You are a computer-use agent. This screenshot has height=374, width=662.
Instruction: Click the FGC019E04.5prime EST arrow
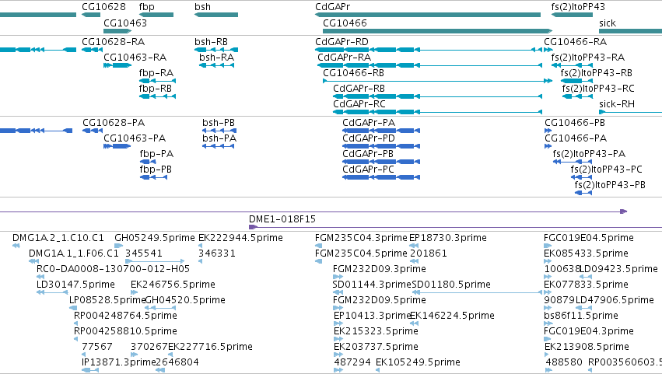548,246
